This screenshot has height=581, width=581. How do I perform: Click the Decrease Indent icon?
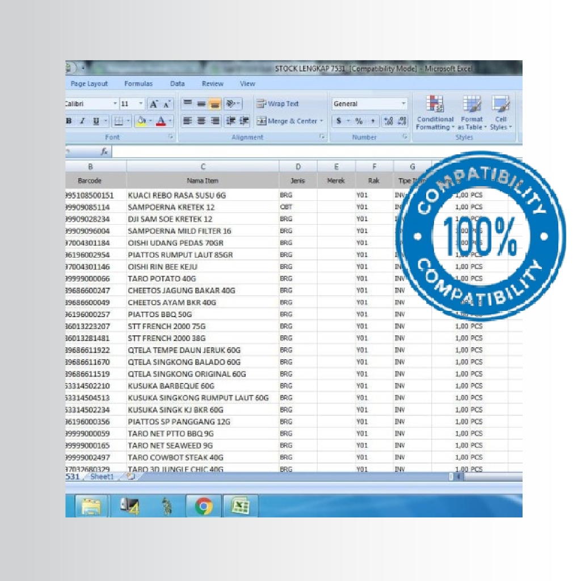(231, 121)
